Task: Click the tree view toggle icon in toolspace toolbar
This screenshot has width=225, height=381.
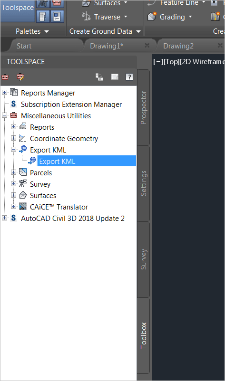Action: click(99, 77)
